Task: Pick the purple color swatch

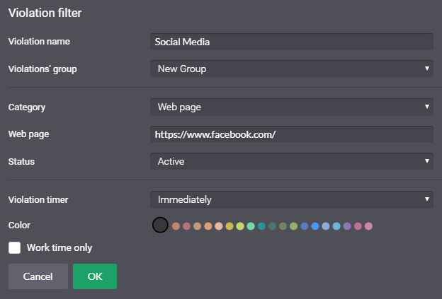Action: [x=347, y=226]
